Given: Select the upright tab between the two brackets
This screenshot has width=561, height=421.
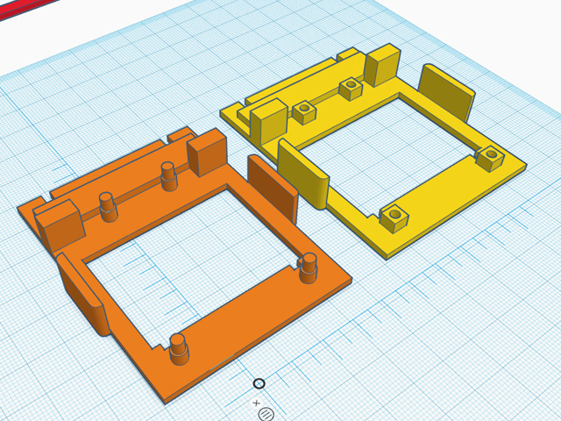Looking at the screenshot, I should point(272,184).
